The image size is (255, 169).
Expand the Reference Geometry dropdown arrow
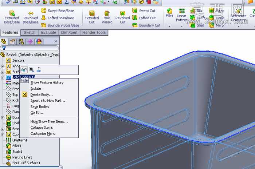click(x=239, y=26)
